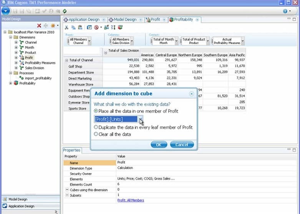300x214 pixels.
Task: Click the red X delete icon in Model Design
Action: [39, 26]
